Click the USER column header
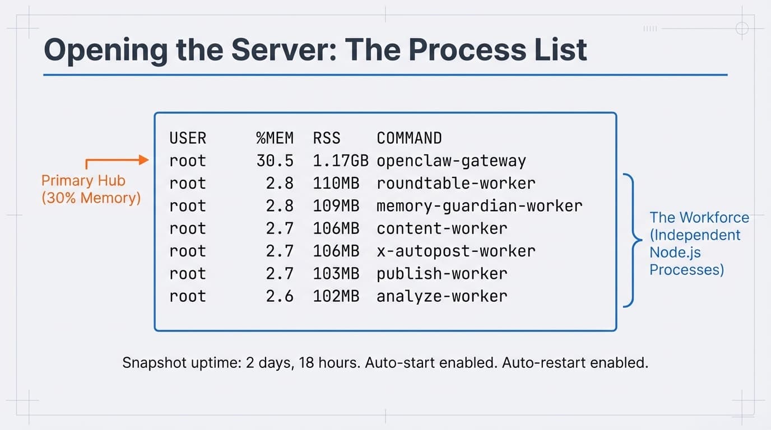 click(x=188, y=138)
